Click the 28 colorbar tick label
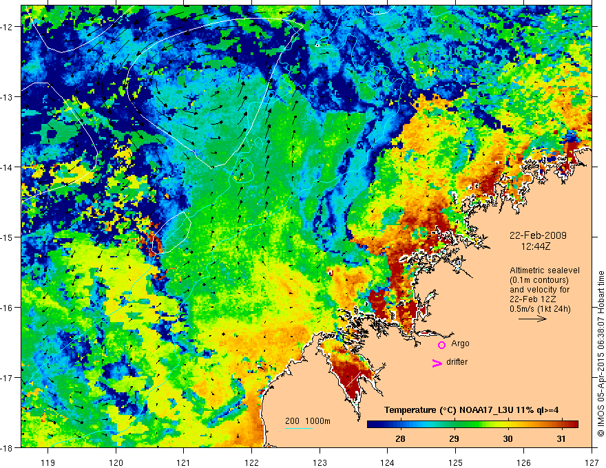The width and height of the screenshot is (606, 468). click(x=400, y=438)
